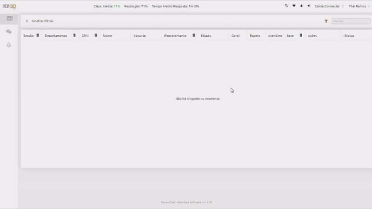
Task: Click the notifications bell in the sidebar
Action: point(9,45)
